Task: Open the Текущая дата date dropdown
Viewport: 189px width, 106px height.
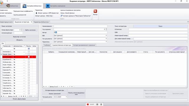Action: tap(66, 97)
